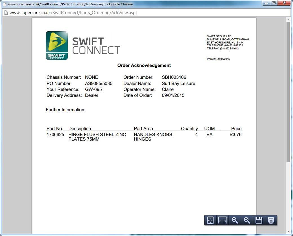Minimize the Chrome window
Image resolution: width=293 pixels, height=236 pixels.
[x=266, y=3]
